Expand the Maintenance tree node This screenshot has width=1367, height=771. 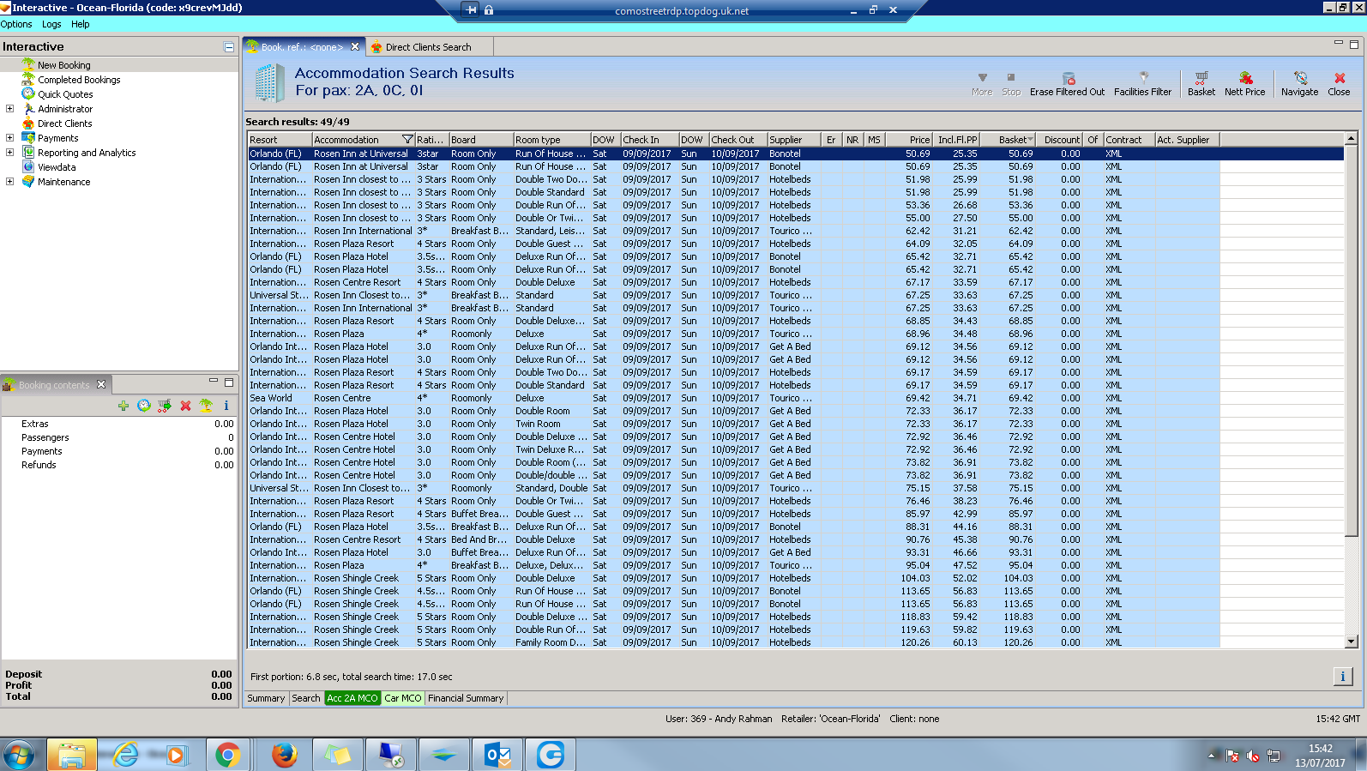(x=9, y=182)
